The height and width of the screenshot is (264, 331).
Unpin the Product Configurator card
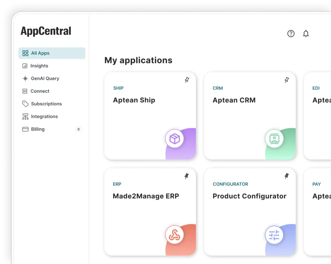pyautogui.click(x=287, y=176)
